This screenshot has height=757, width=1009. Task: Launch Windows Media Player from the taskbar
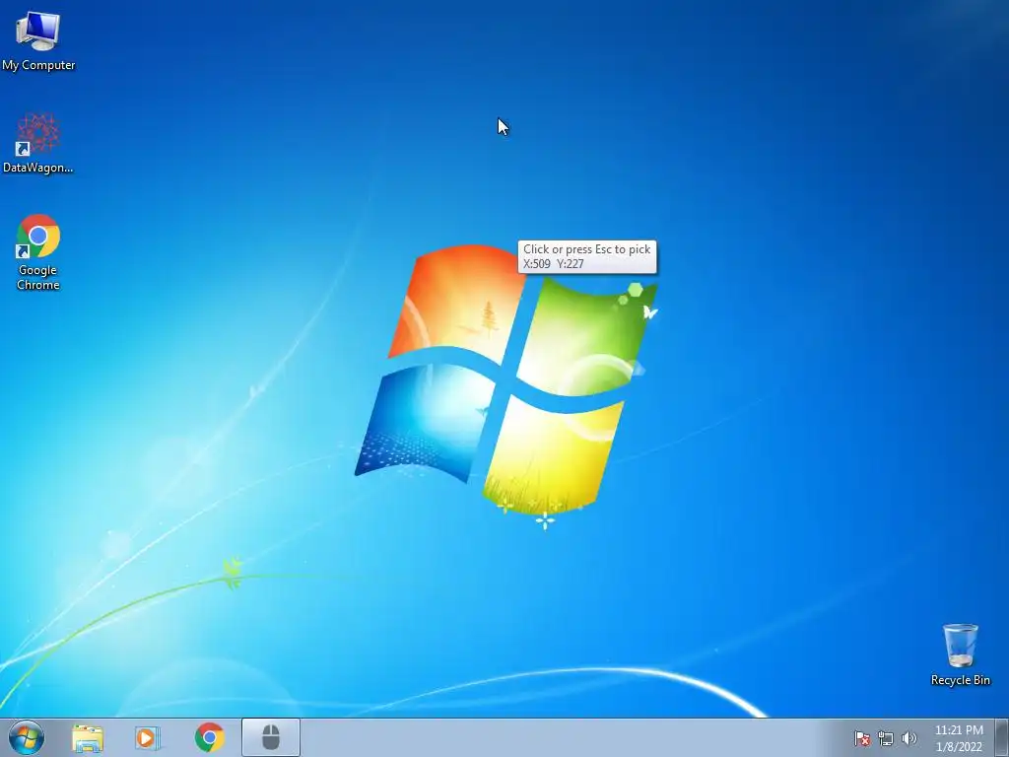point(148,737)
